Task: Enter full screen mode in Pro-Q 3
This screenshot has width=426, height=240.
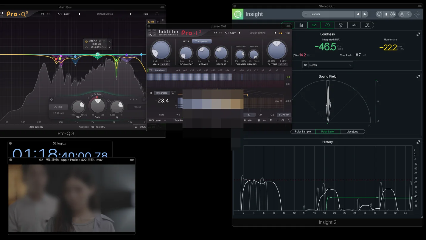Action: [157, 14]
